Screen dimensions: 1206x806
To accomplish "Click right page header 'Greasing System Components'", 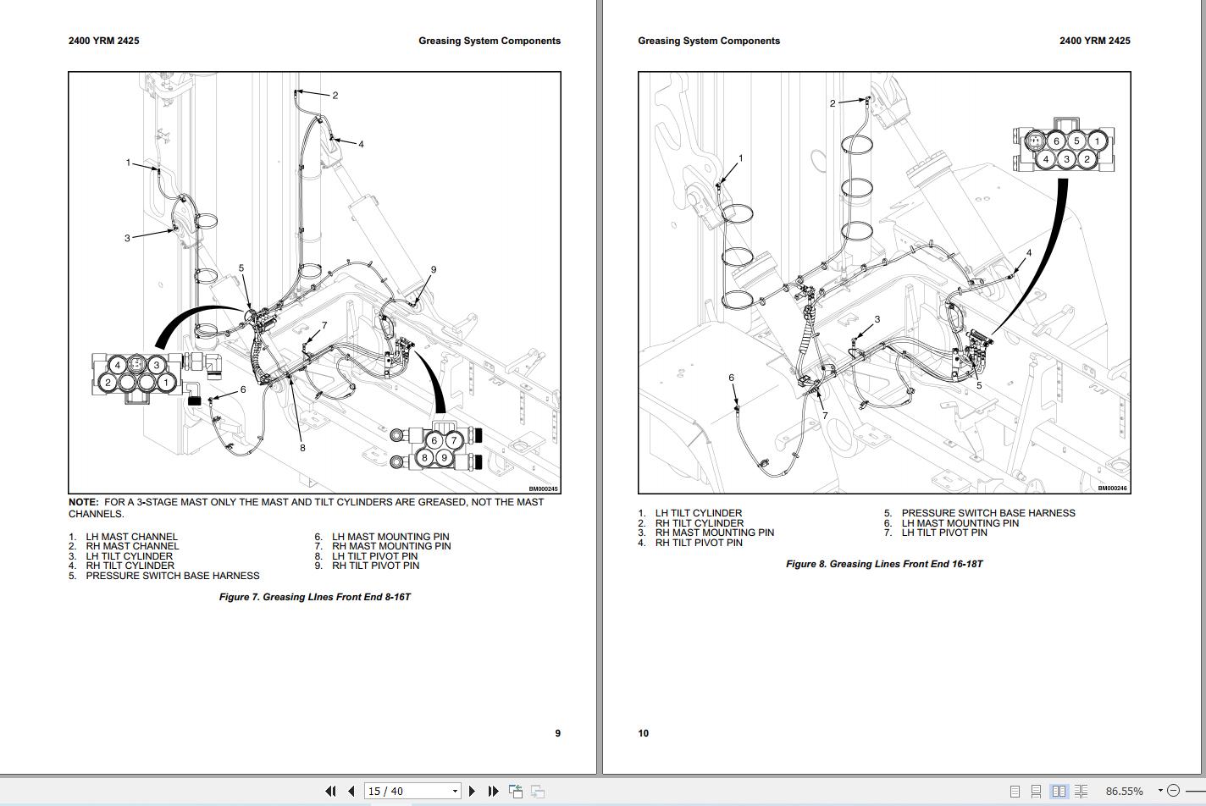I will point(709,41).
